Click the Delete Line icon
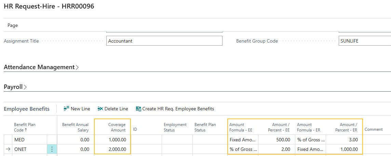Image resolution: width=391 pixels, height=156 pixels. click(100, 109)
